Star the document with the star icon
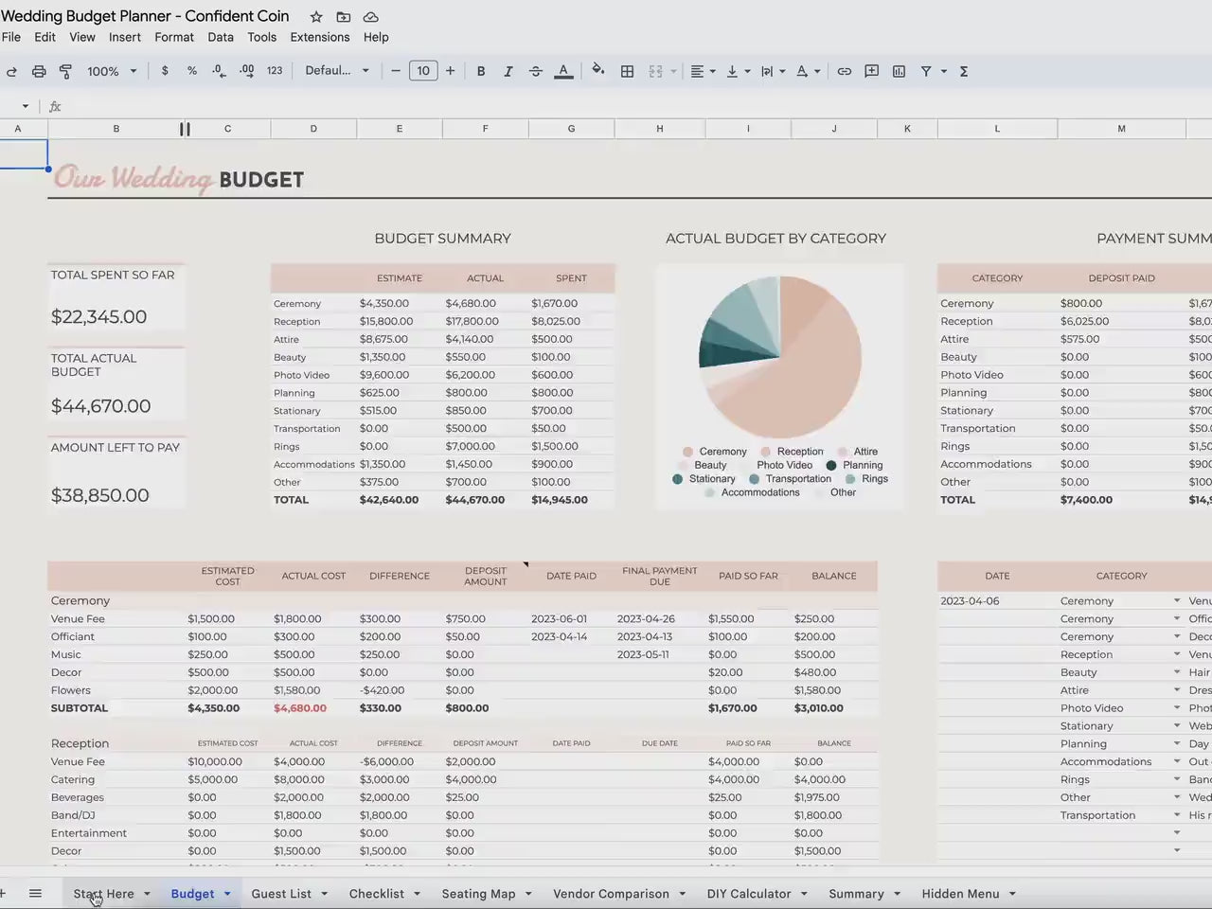 pos(316,17)
